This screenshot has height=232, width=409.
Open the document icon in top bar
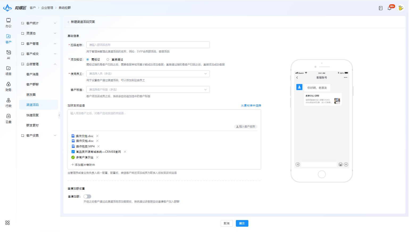pyautogui.click(x=381, y=8)
